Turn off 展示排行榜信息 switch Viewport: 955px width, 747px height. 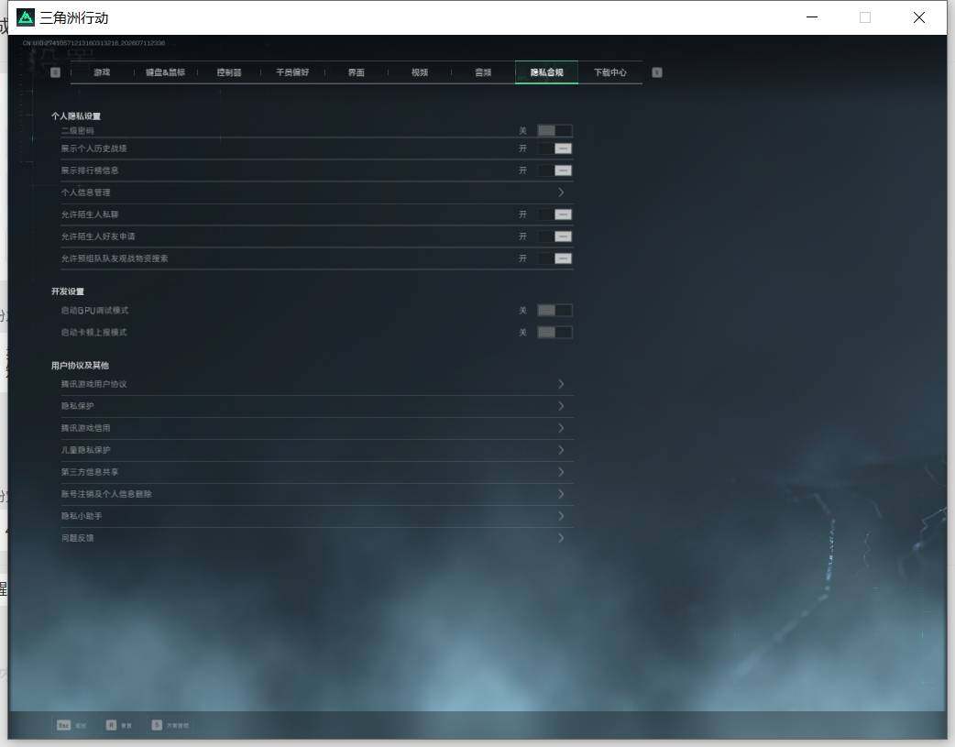pos(554,170)
